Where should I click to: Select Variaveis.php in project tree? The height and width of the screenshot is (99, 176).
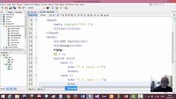tap(15, 42)
